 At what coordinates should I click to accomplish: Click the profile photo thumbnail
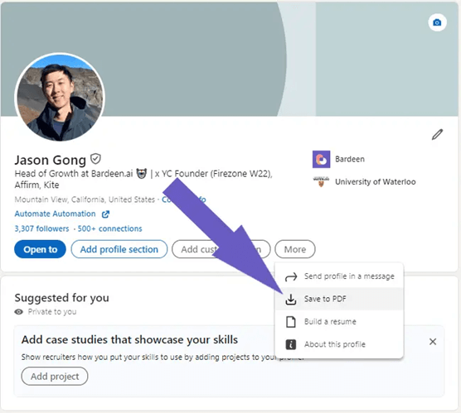click(60, 98)
